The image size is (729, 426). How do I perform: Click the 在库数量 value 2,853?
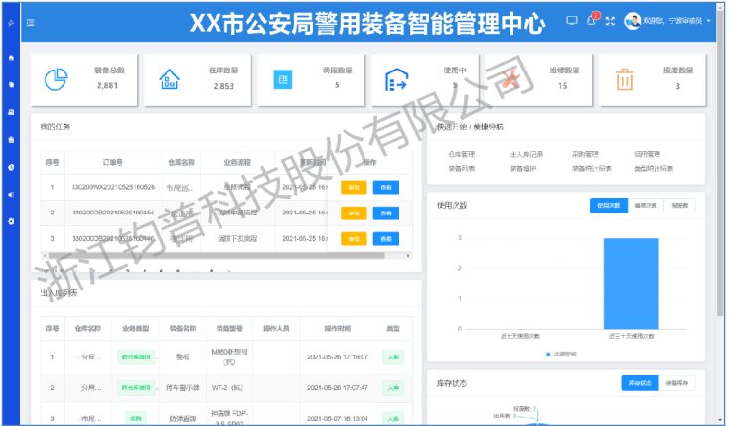click(223, 86)
